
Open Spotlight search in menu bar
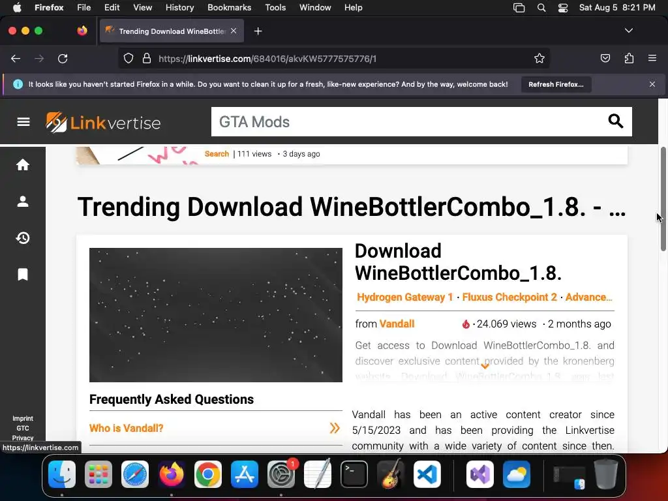[x=541, y=8]
